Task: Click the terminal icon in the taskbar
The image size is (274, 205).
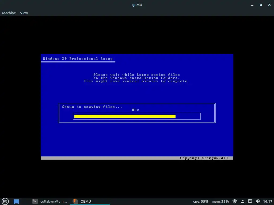Action: tap(35, 201)
